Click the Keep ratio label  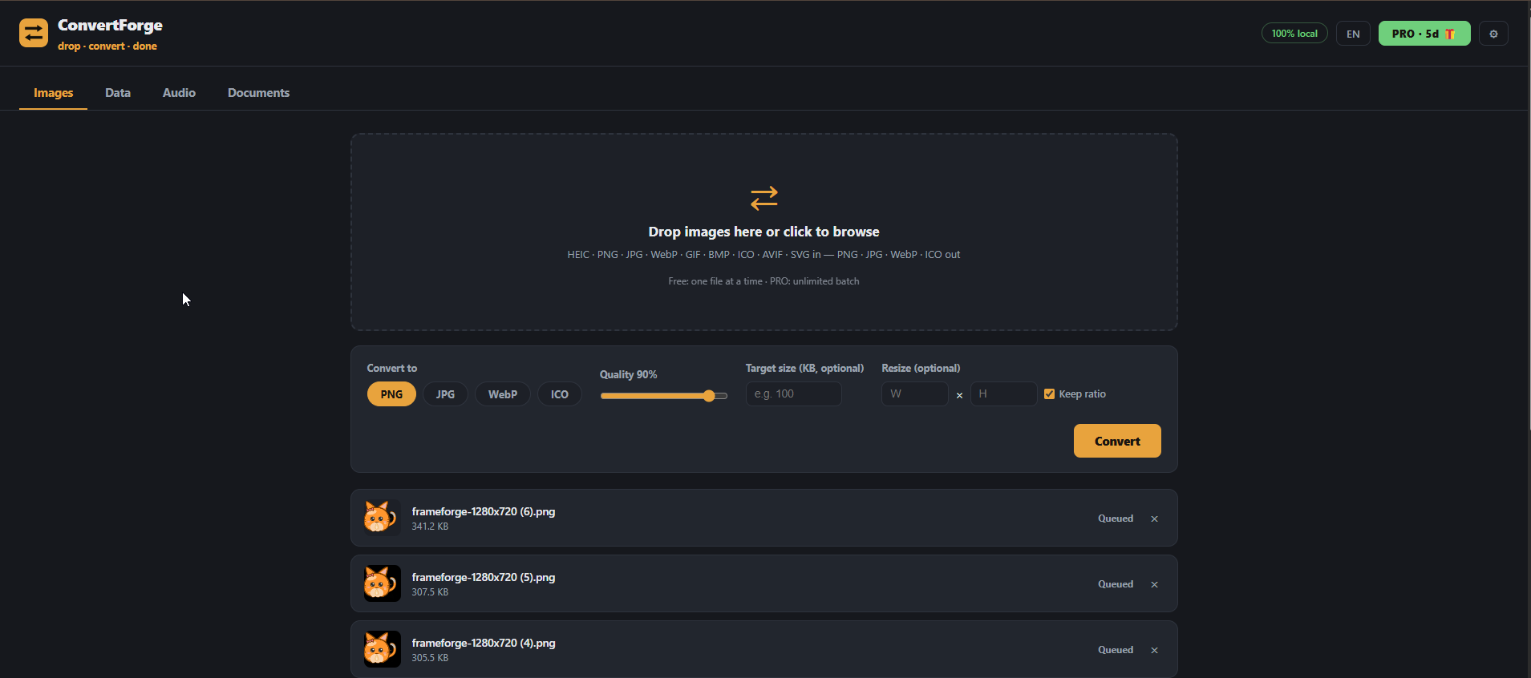tap(1082, 393)
